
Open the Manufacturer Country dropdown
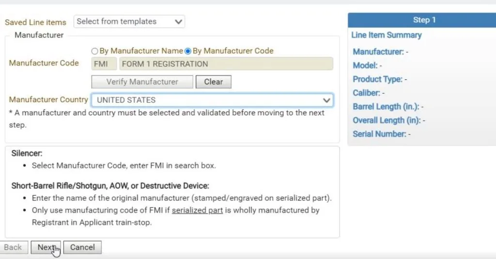212,100
